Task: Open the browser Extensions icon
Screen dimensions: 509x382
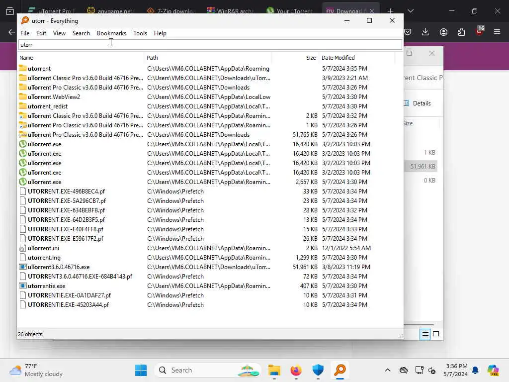Action: [x=461, y=32]
